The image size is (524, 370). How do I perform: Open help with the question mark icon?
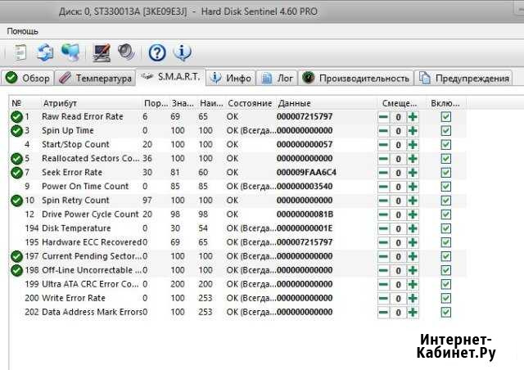pos(157,53)
